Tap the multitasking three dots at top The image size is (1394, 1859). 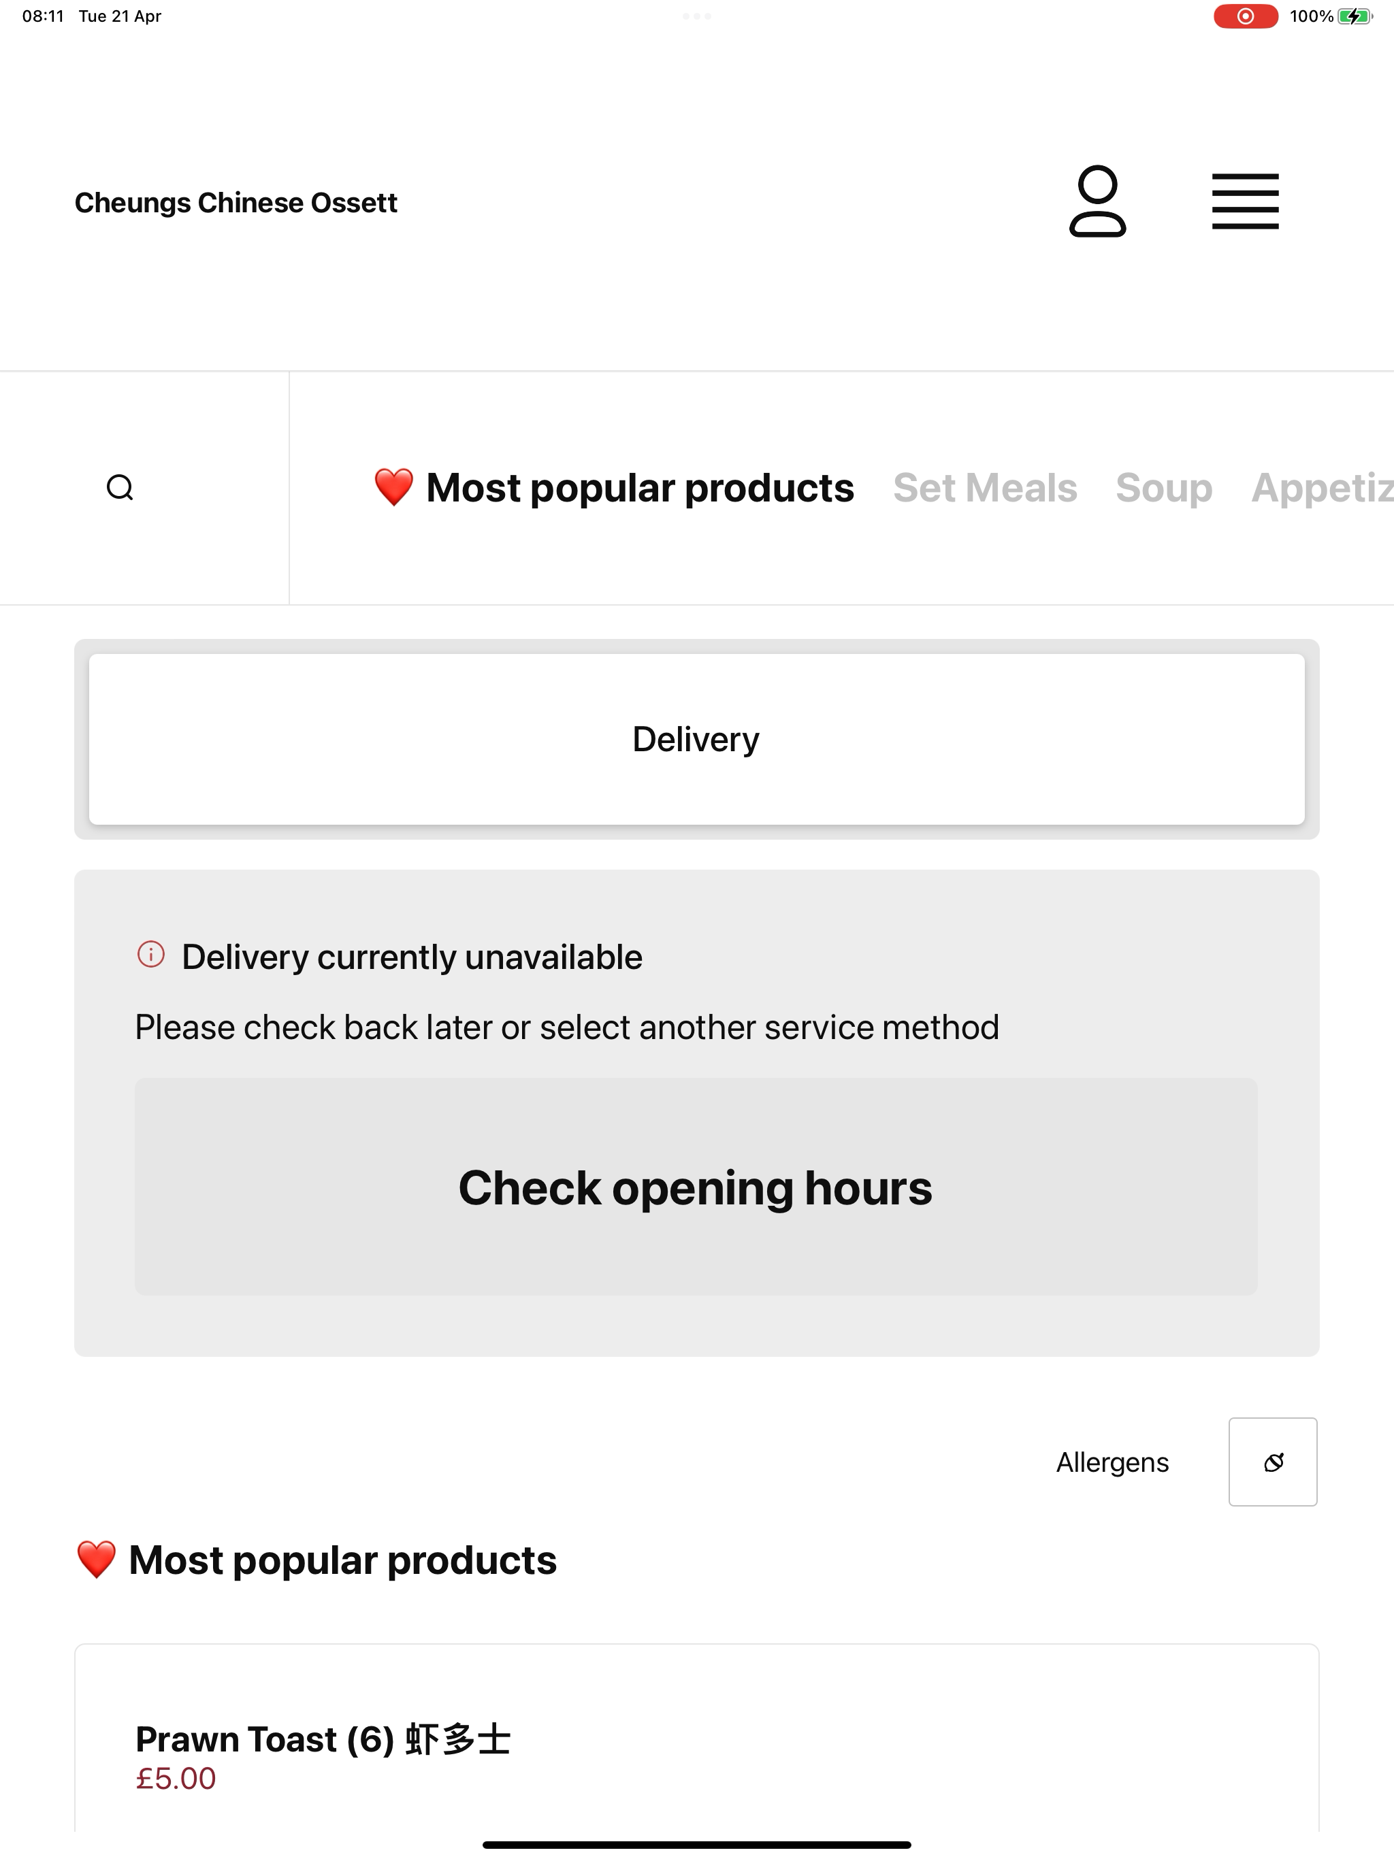[697, 16]
